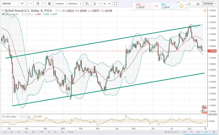This screenshot has height=135, width=219.
Task: Select the 5y time range
Action: (56, 132)
